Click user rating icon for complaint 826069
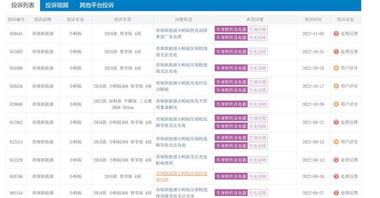 click(336, 104)
